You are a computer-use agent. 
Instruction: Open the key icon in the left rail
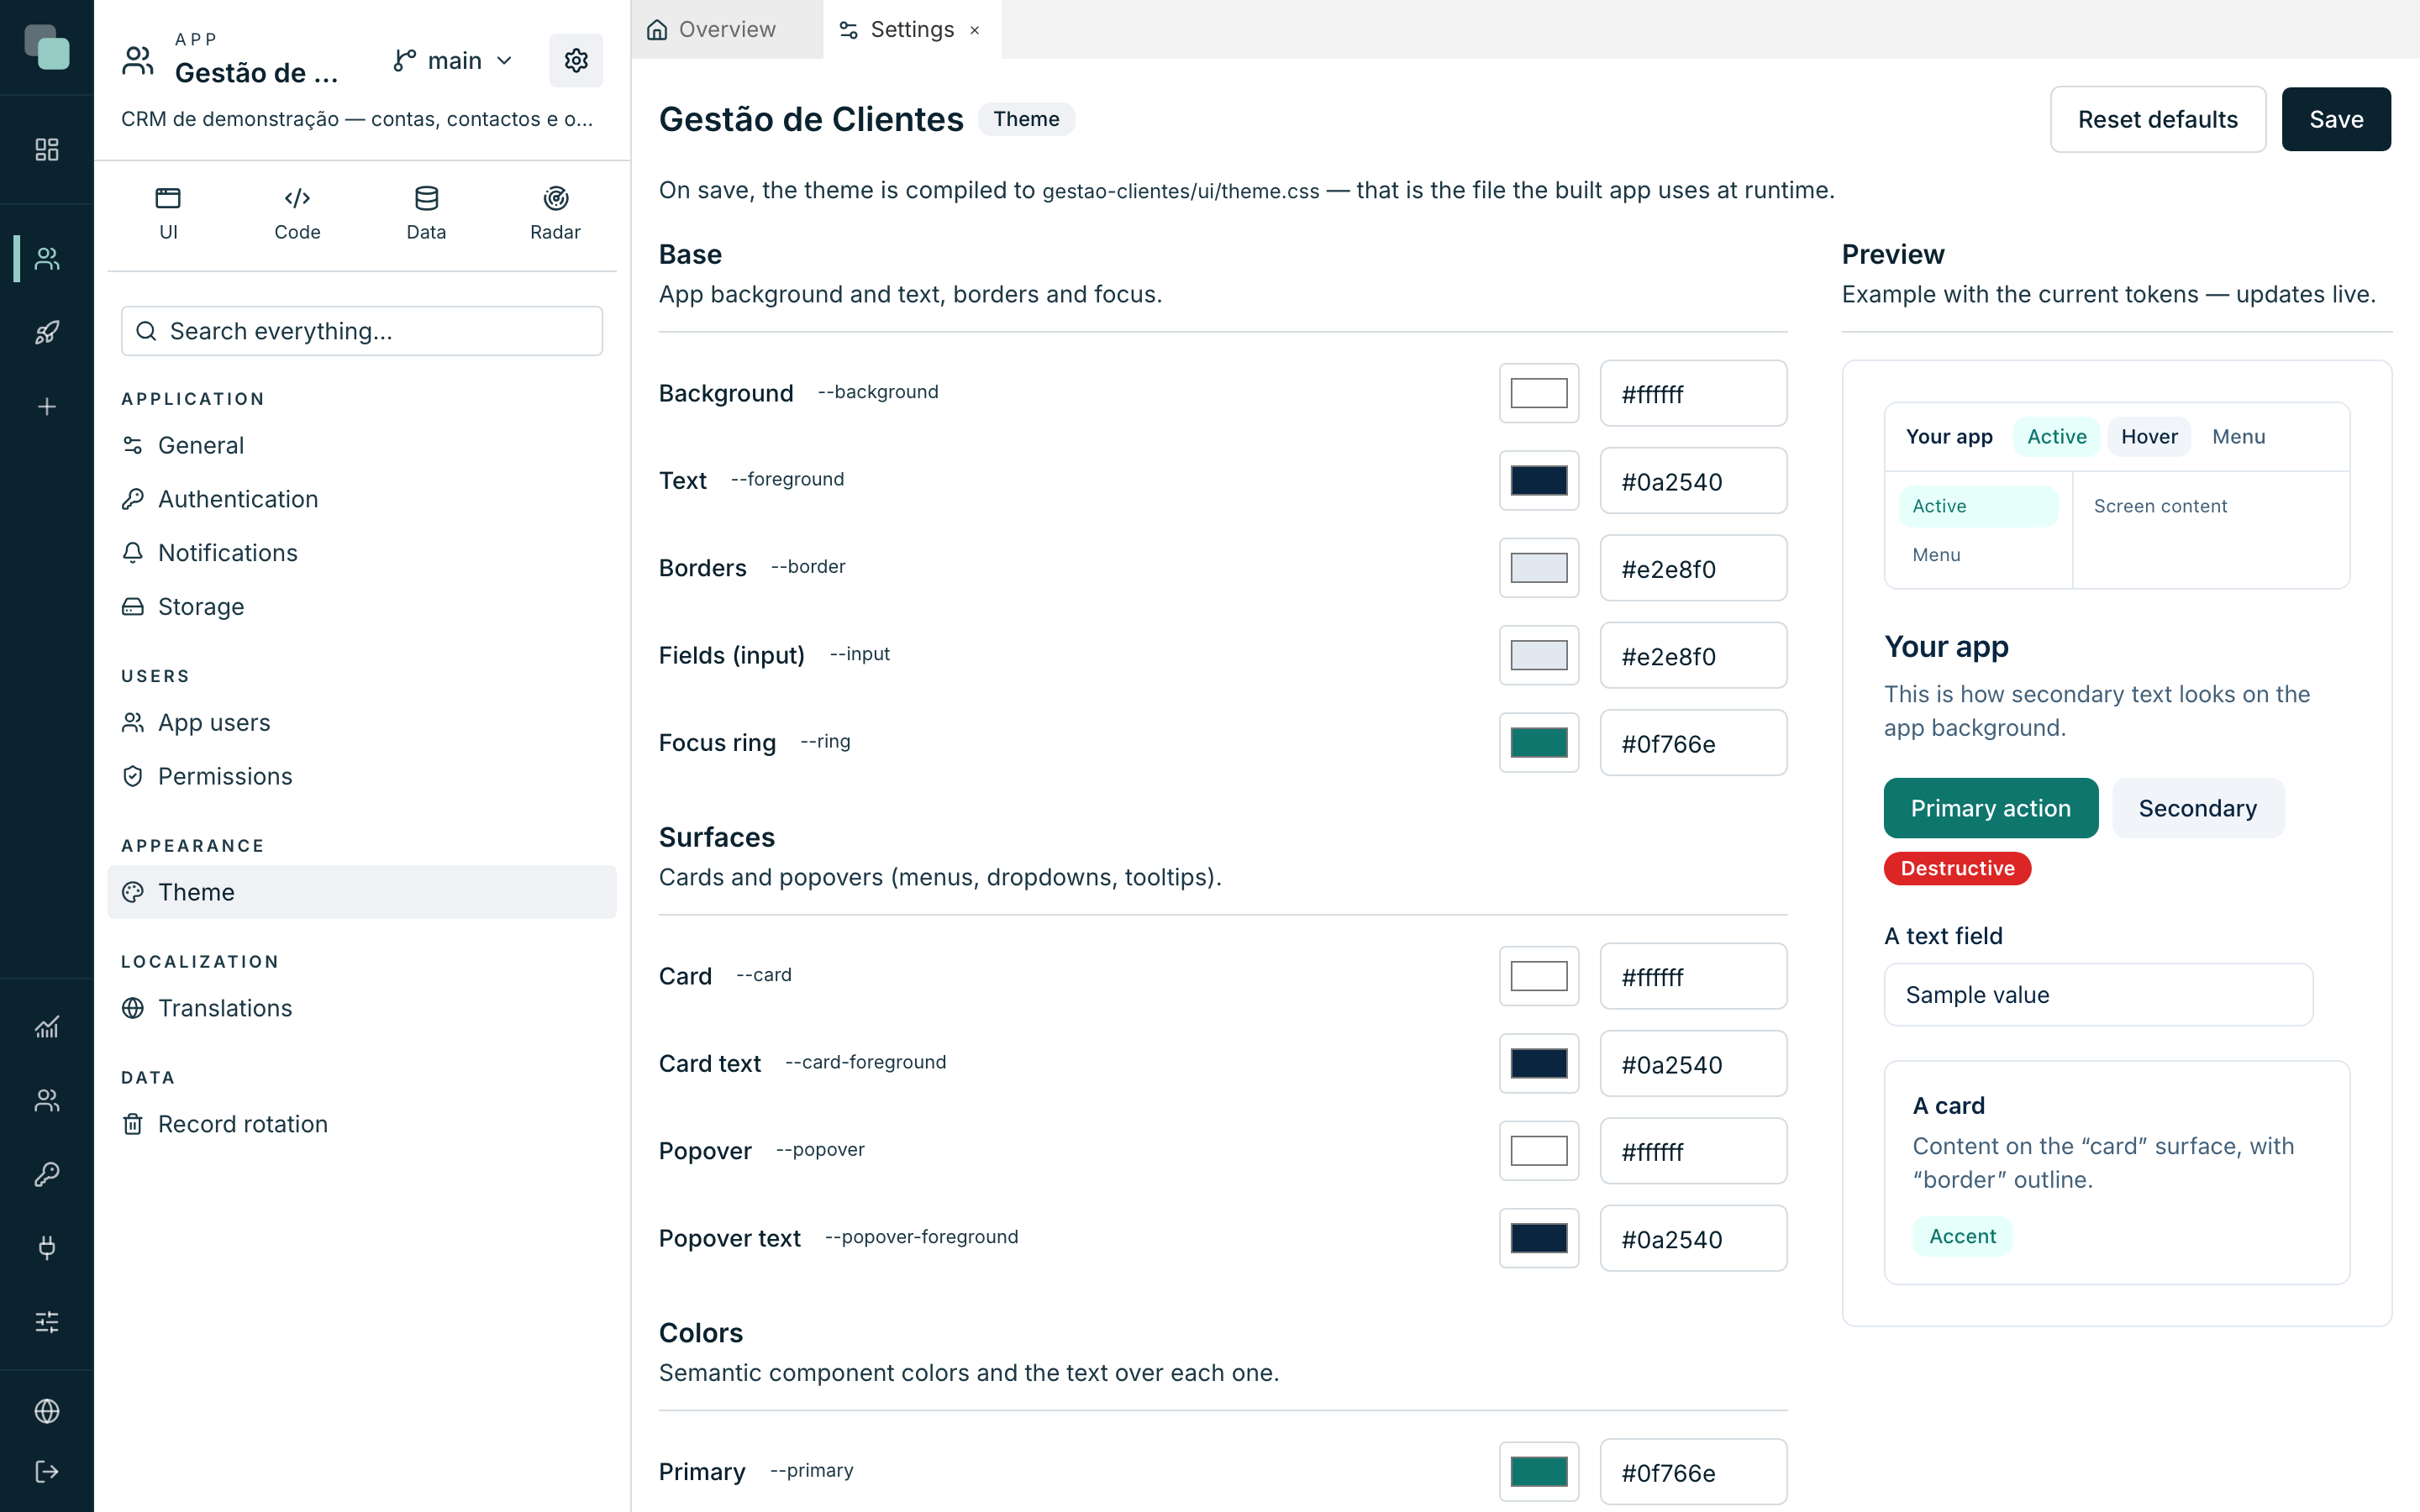(x=47, y=1174)
